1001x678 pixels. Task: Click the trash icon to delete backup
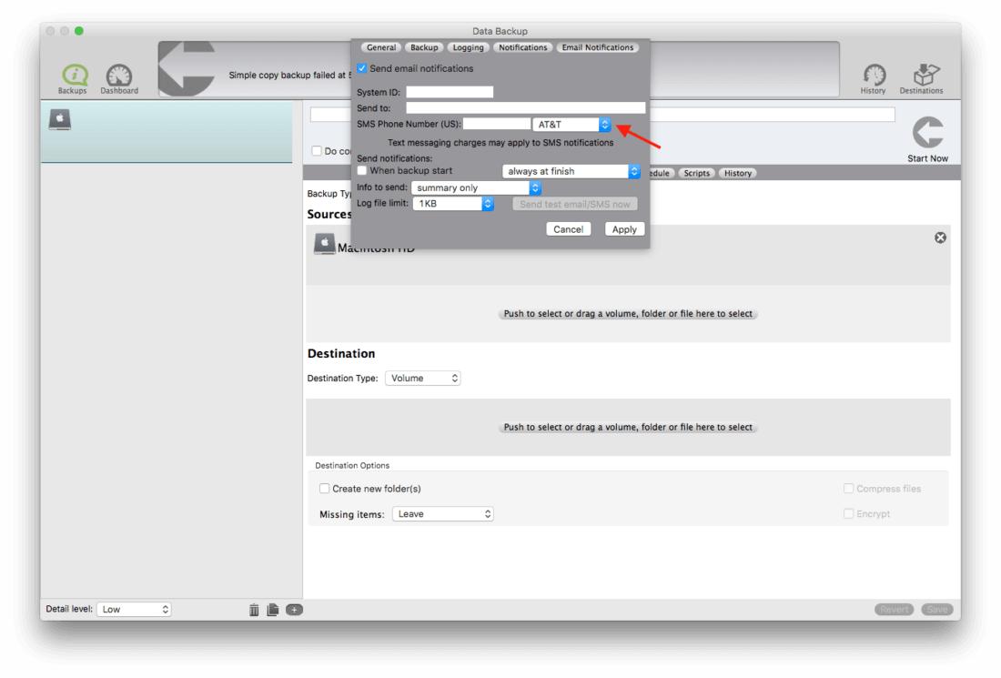coord(255,609)
